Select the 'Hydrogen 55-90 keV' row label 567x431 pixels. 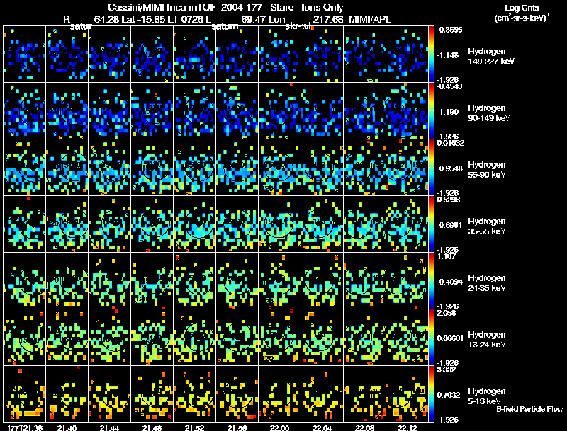(487, 170)
